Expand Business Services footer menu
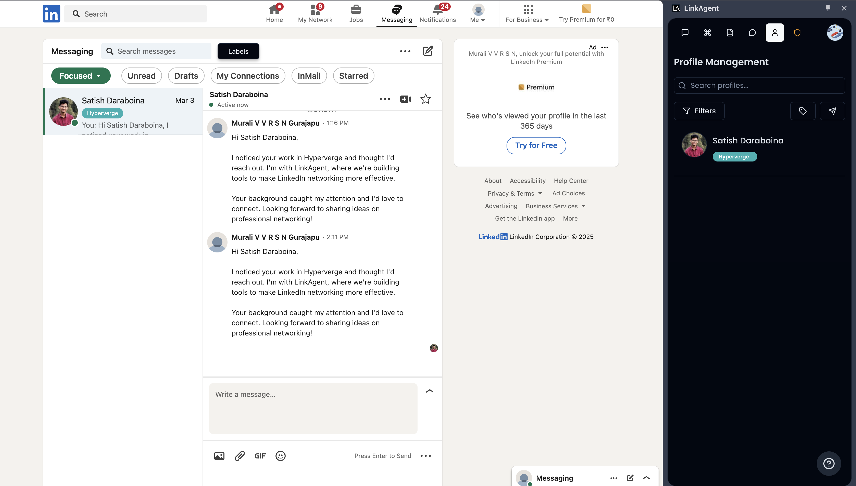 [556, 206]
